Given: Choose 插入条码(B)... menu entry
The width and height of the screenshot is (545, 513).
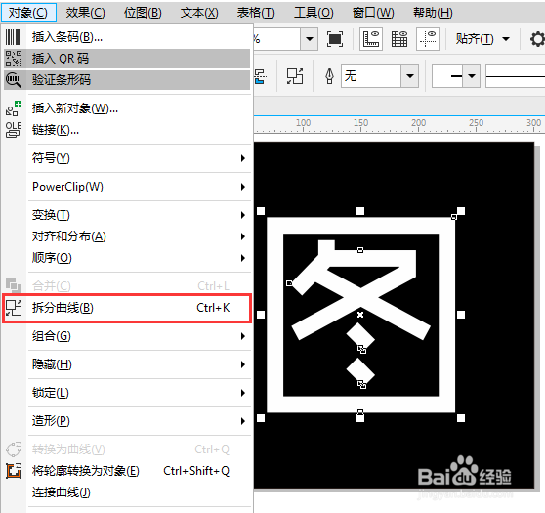Looking at the screenshot, I should [127, 37].
